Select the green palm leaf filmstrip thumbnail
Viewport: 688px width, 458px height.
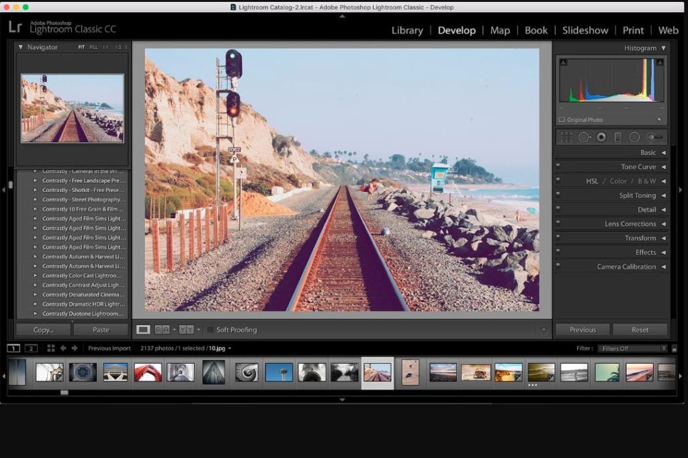click(607, 373)
